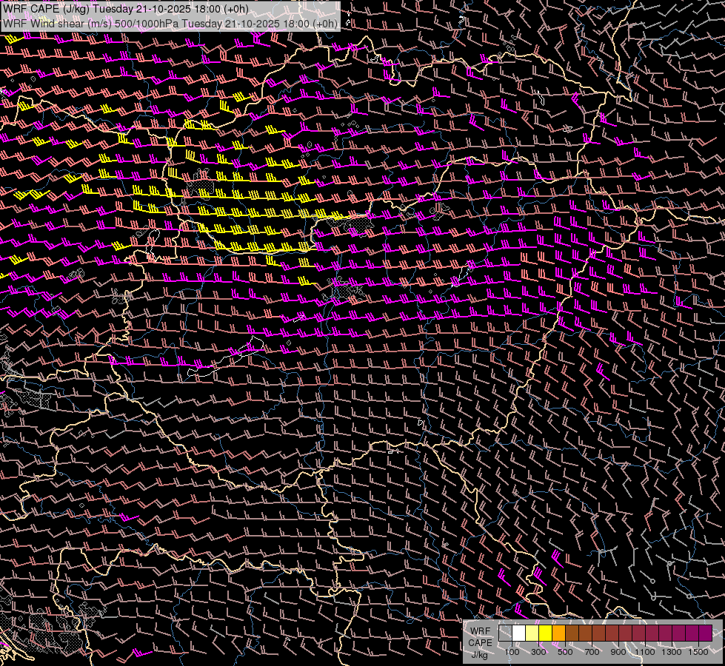Click the 700 legend value
The width and height of the screenshot is (725, 666).
[x=592, y=652]
